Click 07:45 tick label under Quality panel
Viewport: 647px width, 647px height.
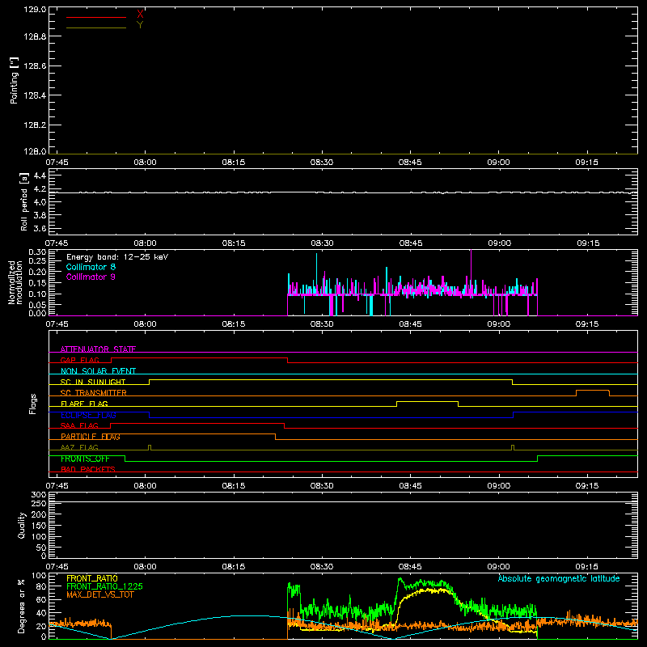[57, 567]
